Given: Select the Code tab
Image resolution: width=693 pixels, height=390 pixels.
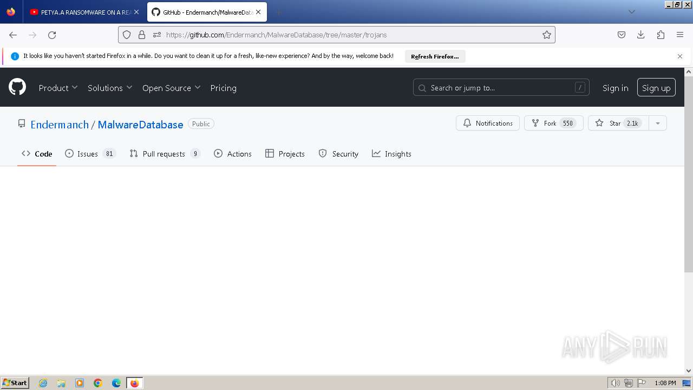Looking at the screenshot, I should (37, 154).
